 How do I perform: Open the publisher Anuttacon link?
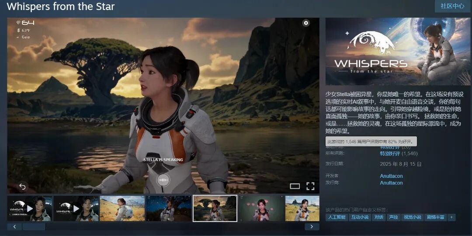[391, 183]
